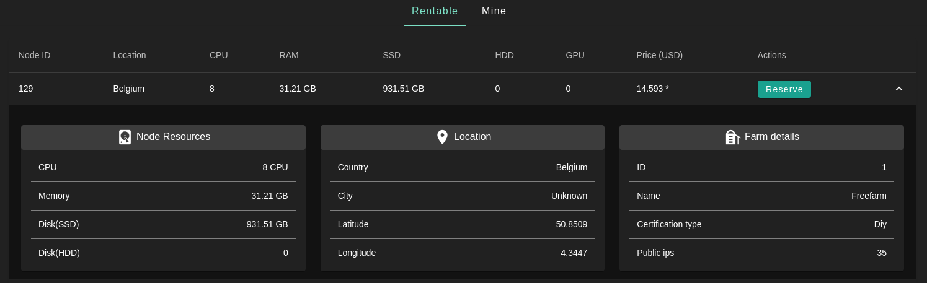Click the Node Resources card header
Screen dimensions: 927x283
163,137
